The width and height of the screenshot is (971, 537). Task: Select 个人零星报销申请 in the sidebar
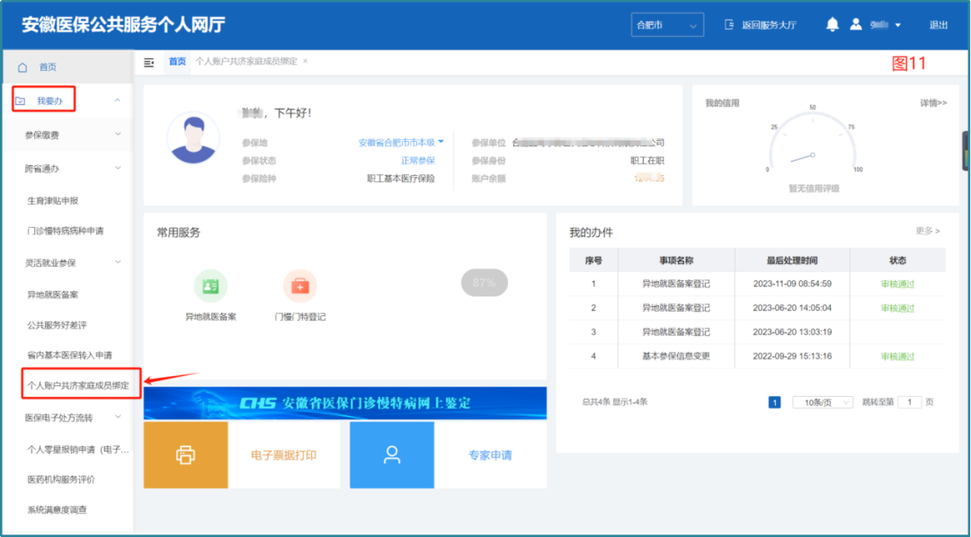(78, 450)
